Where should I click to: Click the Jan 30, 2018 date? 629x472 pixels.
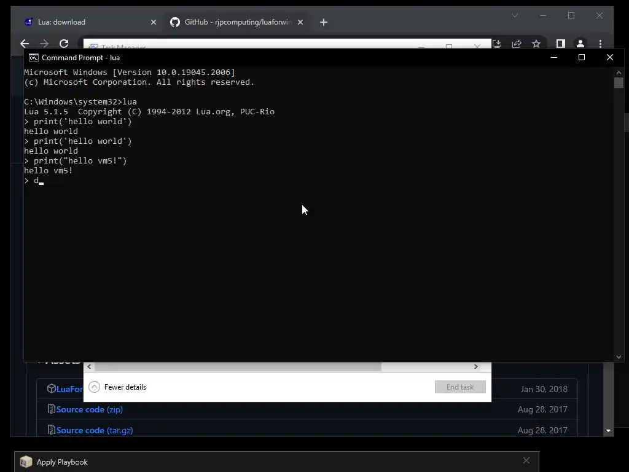544,389
